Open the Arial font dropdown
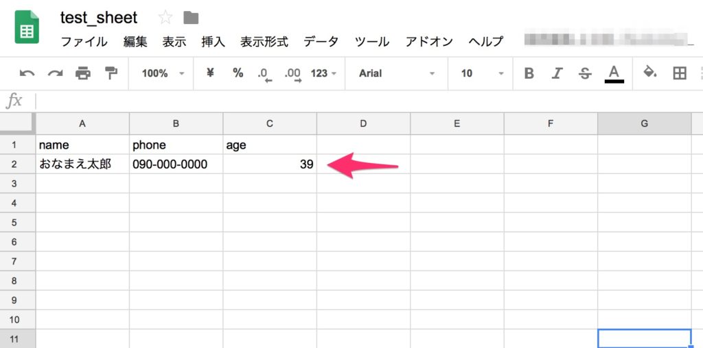This screenshot has width=703, height=348. 397,73
